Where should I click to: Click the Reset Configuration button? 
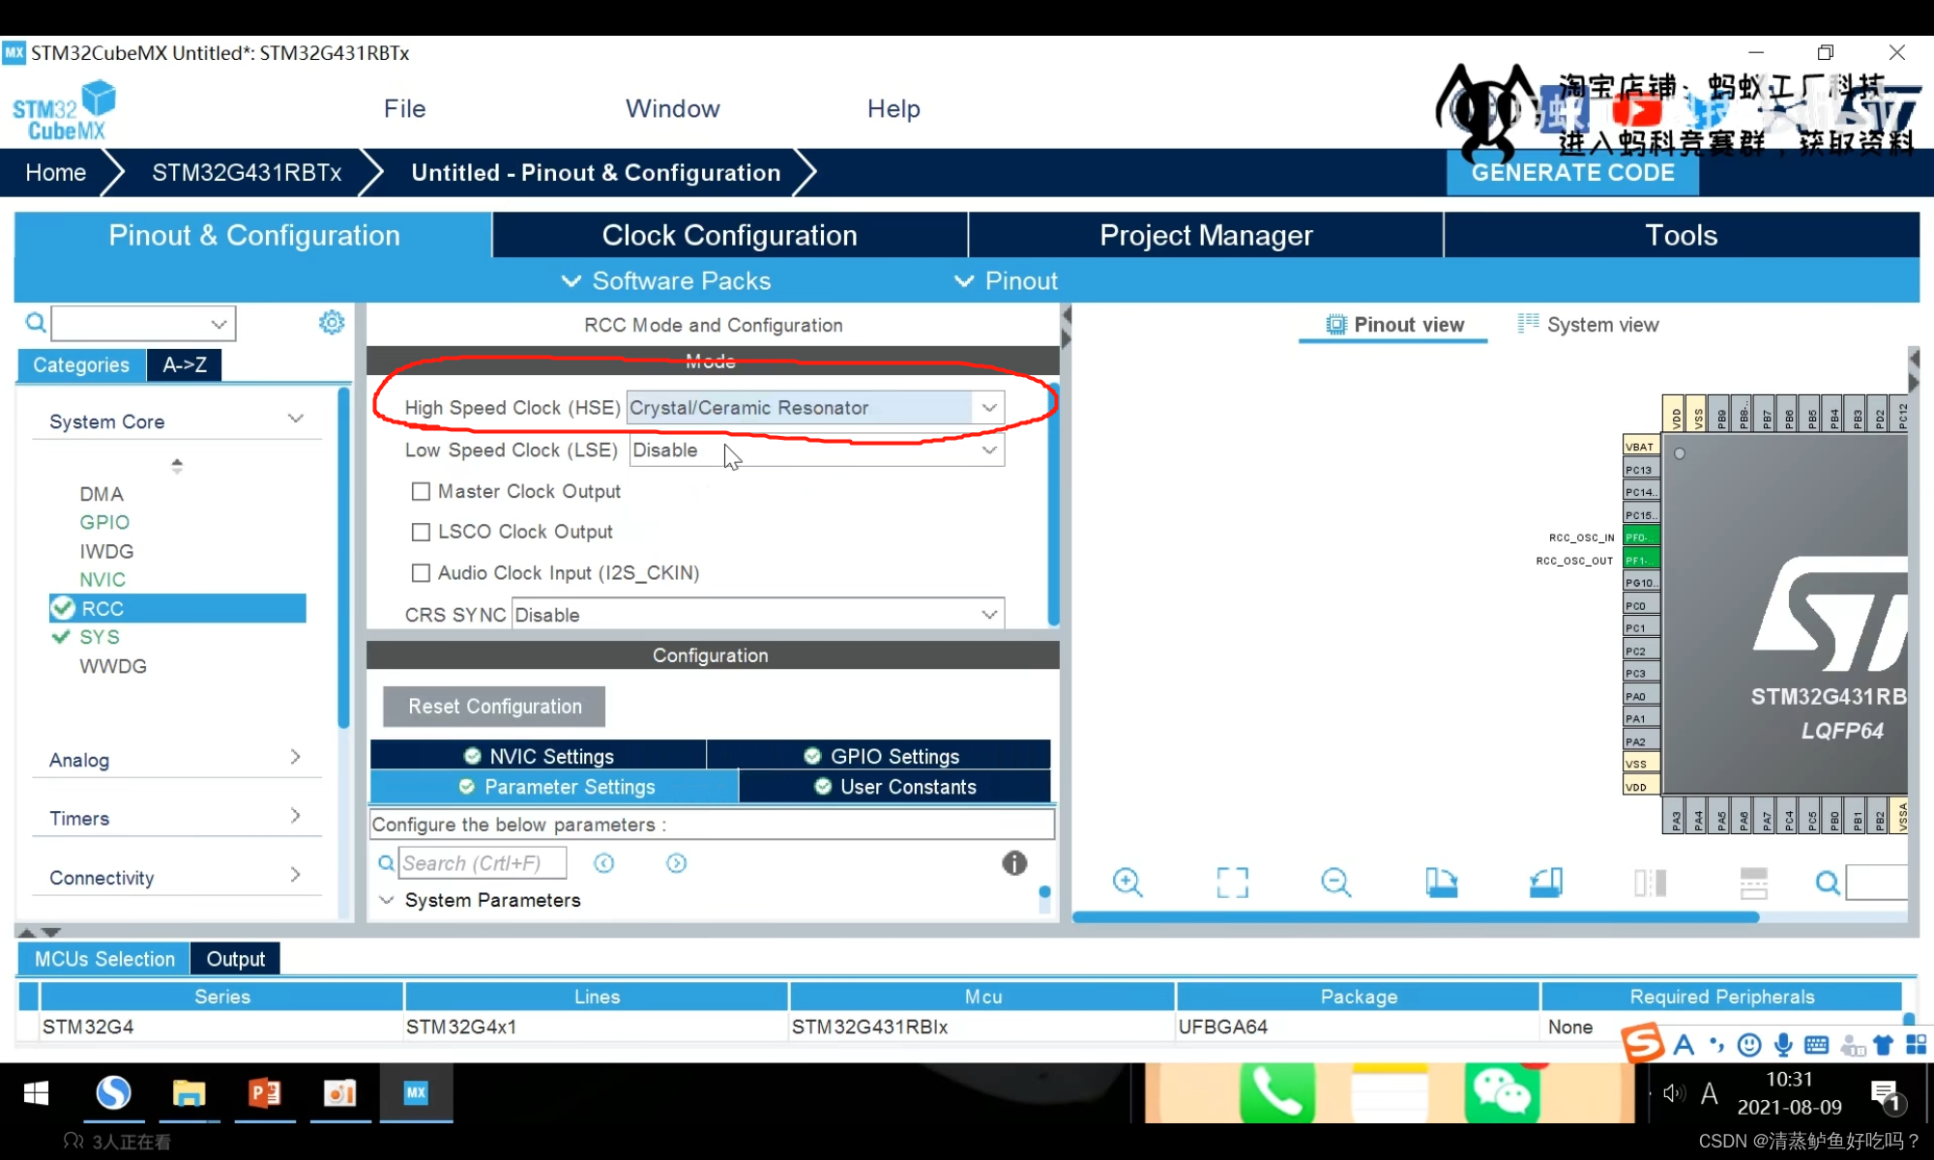coord(494,707)
